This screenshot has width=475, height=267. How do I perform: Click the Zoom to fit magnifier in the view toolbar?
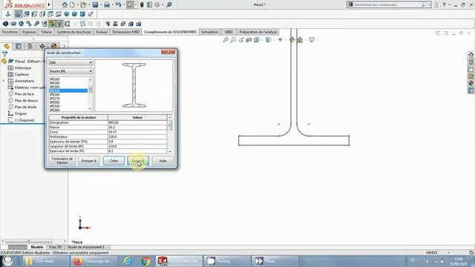(x=226, y=40)
